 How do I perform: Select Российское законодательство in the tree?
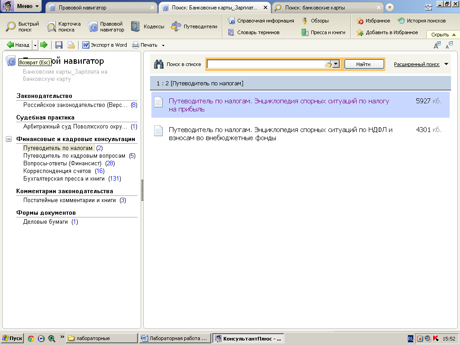point(80,105)
